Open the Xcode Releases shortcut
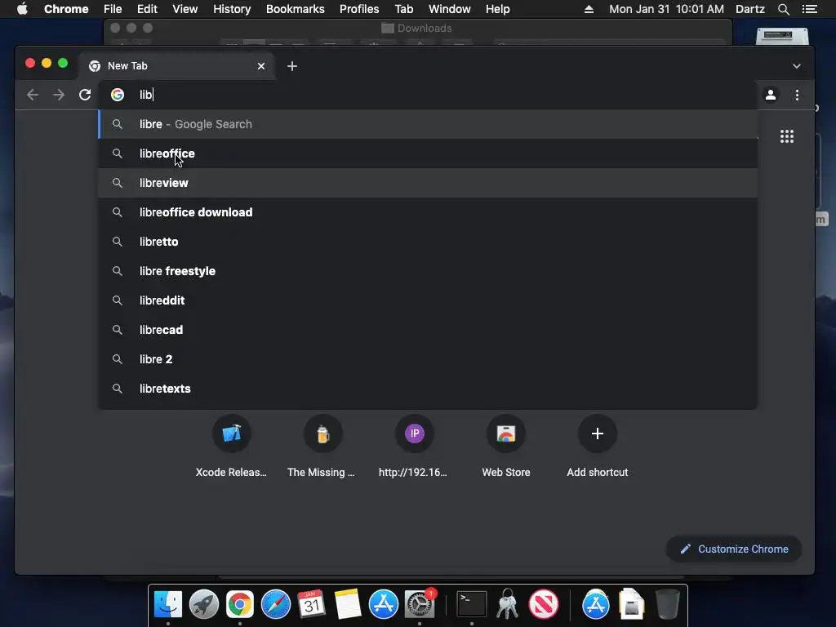The width and height of the screenshot is (836, 627). 231,447
